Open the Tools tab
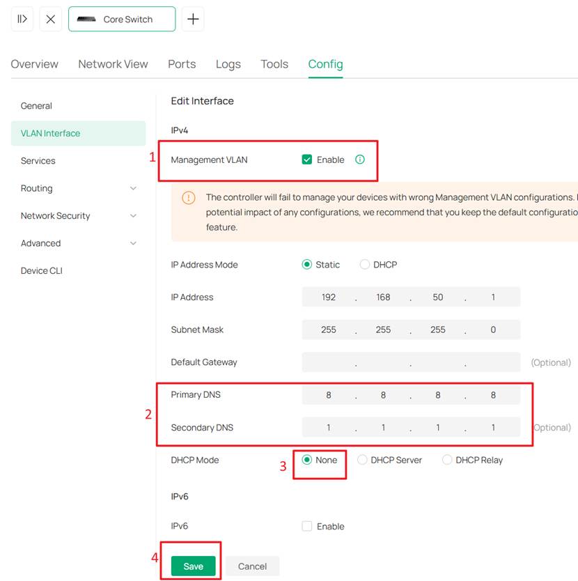 click(x=274, y=64)
